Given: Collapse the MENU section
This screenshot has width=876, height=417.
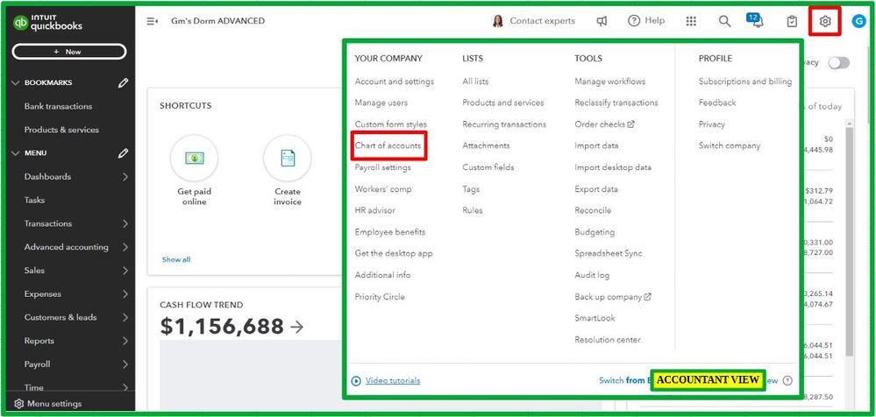Looking at the screenshot, I should (15, 153).
